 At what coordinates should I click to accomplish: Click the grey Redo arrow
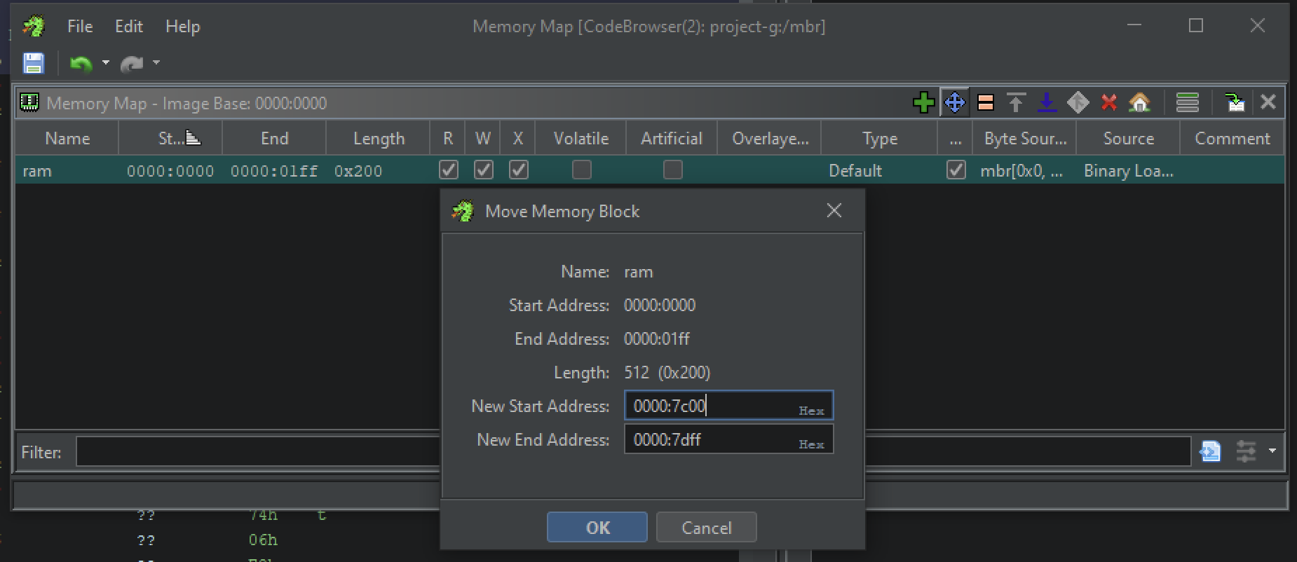click(132, 64)
